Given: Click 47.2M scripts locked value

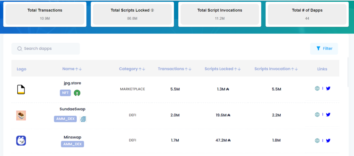Looking at the screenshot, I should pyautogui.click(x=223, y=140).
